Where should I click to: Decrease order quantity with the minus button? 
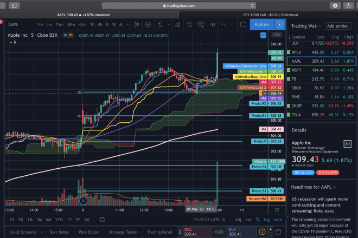pos(271,235)
